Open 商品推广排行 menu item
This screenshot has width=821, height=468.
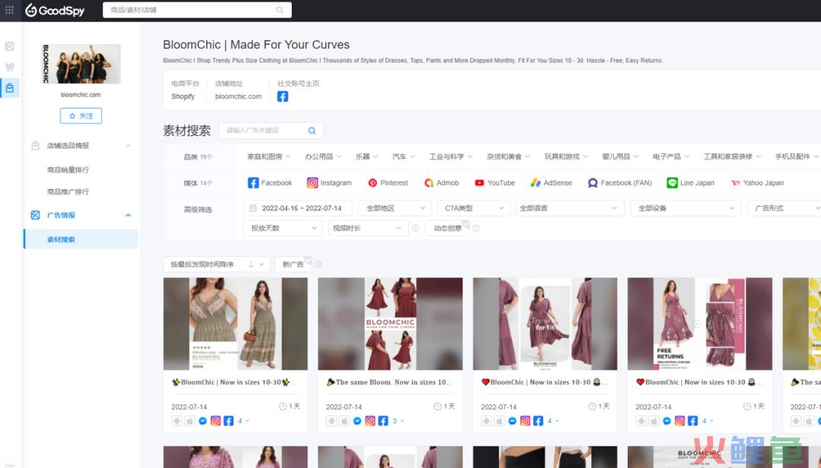(x=68, y=191)
